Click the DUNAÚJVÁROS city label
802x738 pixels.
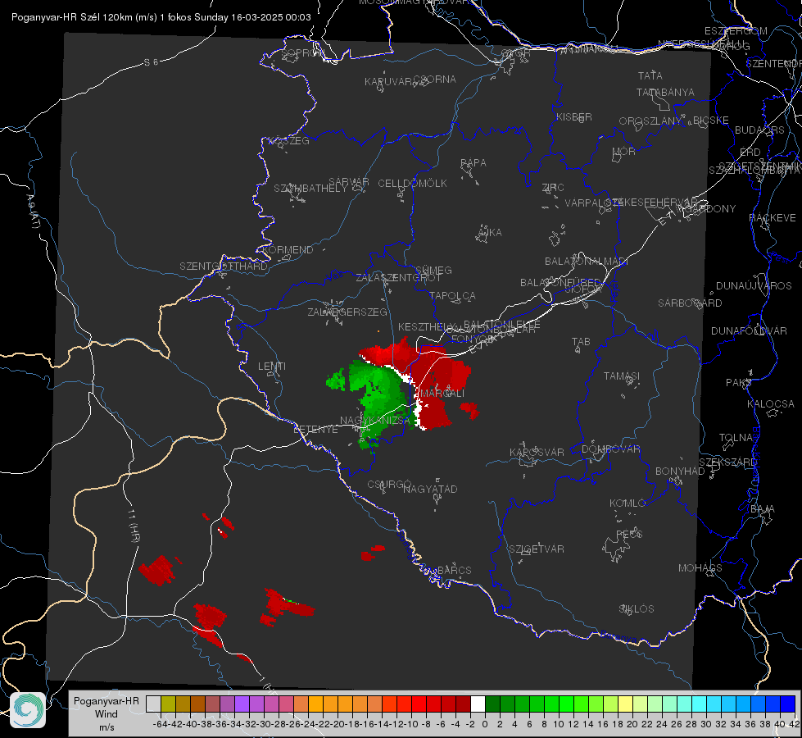pos(754,285)
